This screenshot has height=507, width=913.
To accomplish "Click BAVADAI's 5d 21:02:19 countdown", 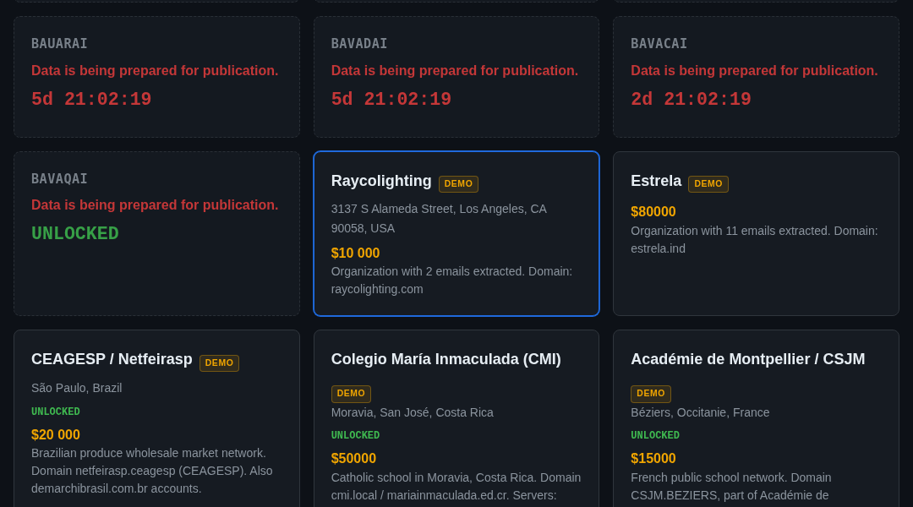I will click(x=391, y=99).
